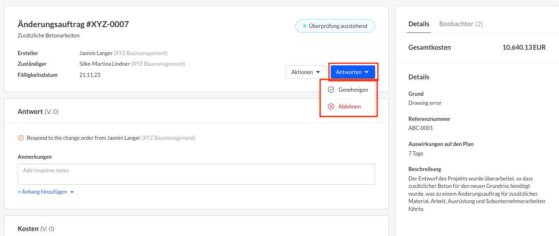Focus the Anmerkungen response notes field
Viewport: 559px width, 236px height.
[196, 174]
